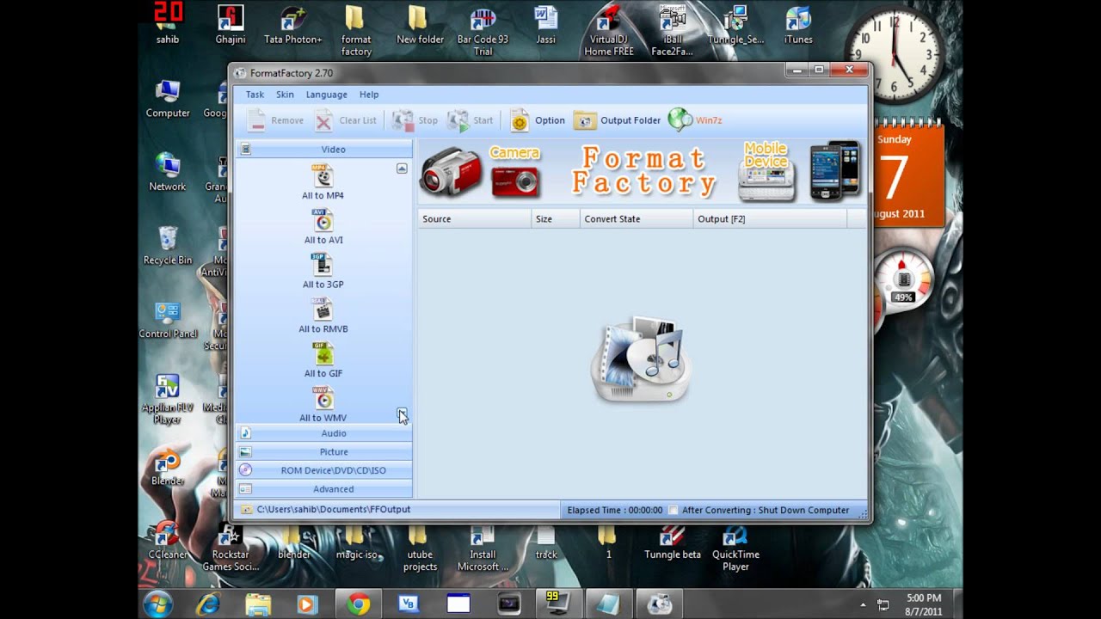Viewport: 1101px width, 619px height.
Task: Select the iTunes desktop shortcut
Action: point(798,26)
